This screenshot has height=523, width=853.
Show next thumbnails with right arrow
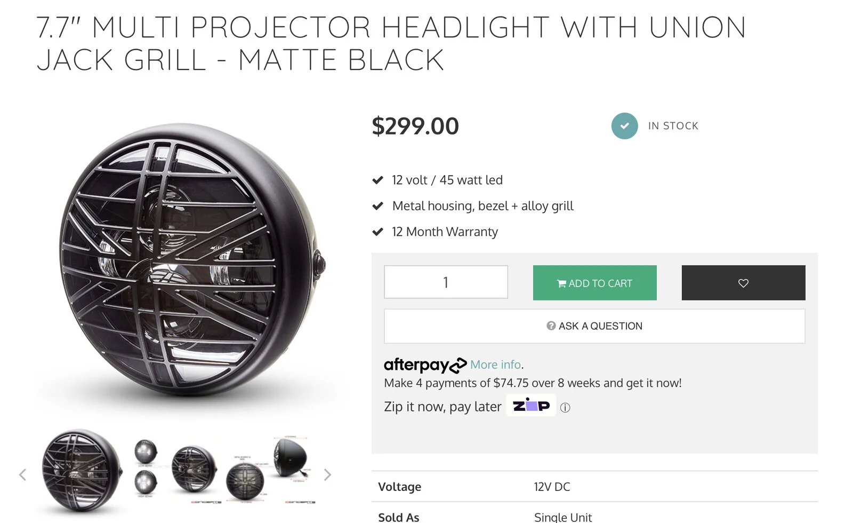click(x=327, y=474)
